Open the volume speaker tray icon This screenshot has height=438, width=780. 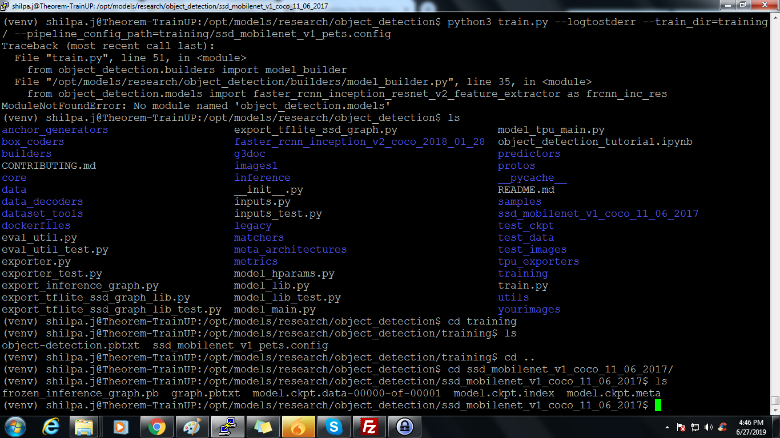tap(709, 427)
